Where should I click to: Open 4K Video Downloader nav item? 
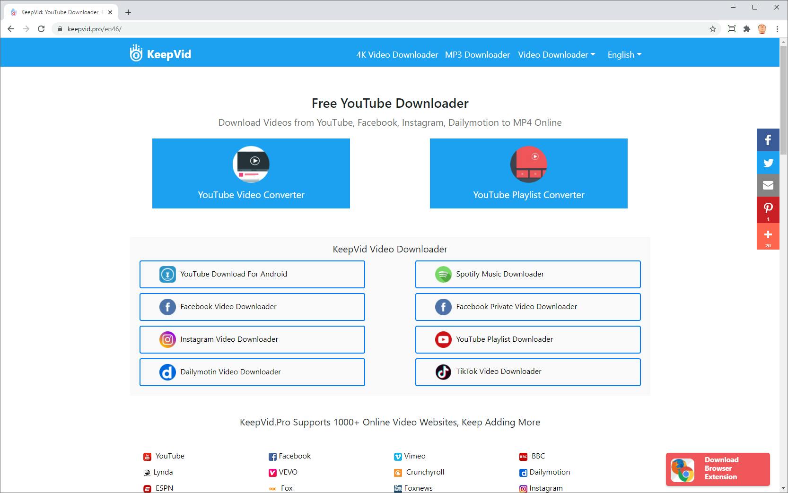click(x=397, y=55)
